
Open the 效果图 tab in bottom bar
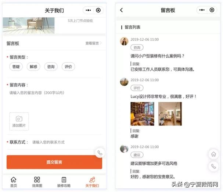37,182
